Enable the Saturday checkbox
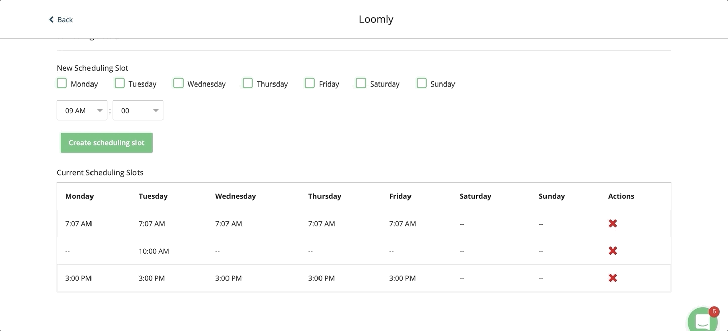728x331 pixels. pos(360,82)
